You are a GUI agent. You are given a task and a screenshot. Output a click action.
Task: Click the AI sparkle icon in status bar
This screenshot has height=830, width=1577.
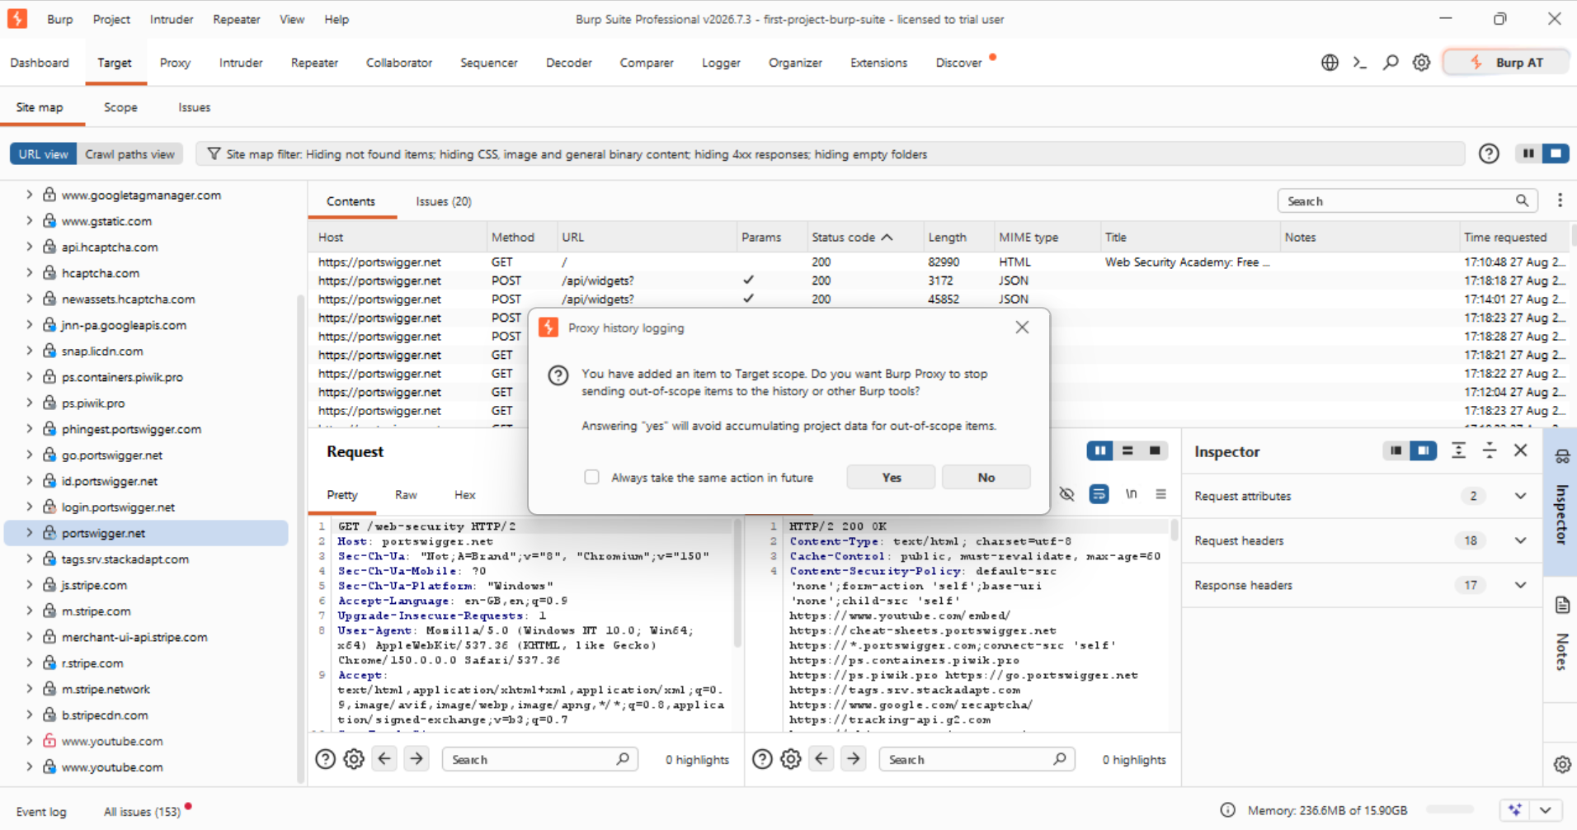1515,810
